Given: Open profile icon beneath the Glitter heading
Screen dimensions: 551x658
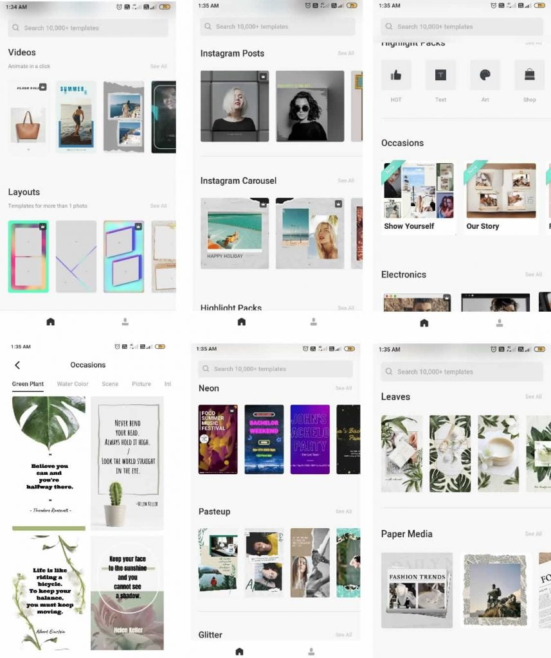Looking at the screenshot, I should 311,652.
